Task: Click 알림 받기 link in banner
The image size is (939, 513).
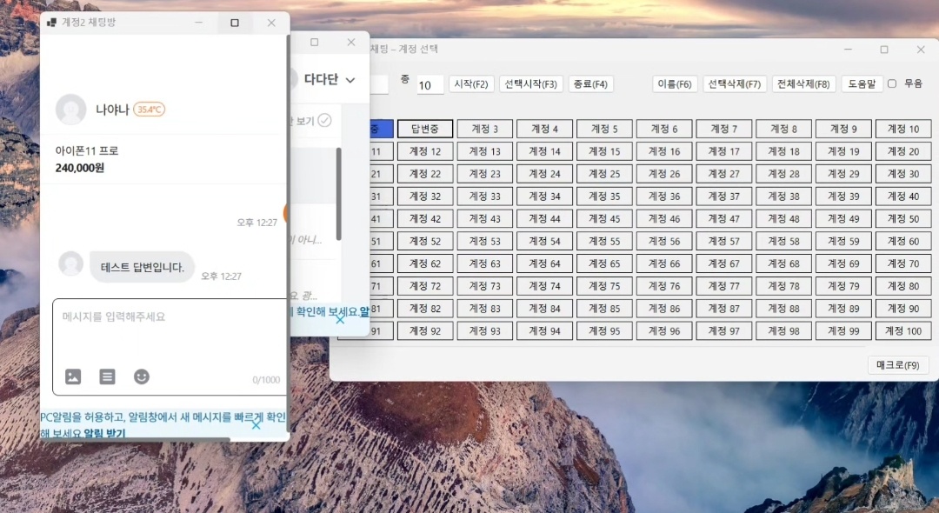Action: (x=104, y=433)
